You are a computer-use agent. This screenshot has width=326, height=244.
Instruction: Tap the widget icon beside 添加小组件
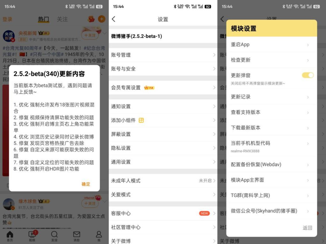[x=141, y=120]
